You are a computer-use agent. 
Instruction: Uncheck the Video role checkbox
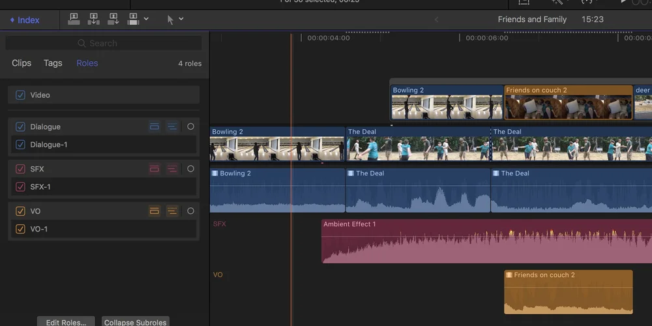click(20, 95)
